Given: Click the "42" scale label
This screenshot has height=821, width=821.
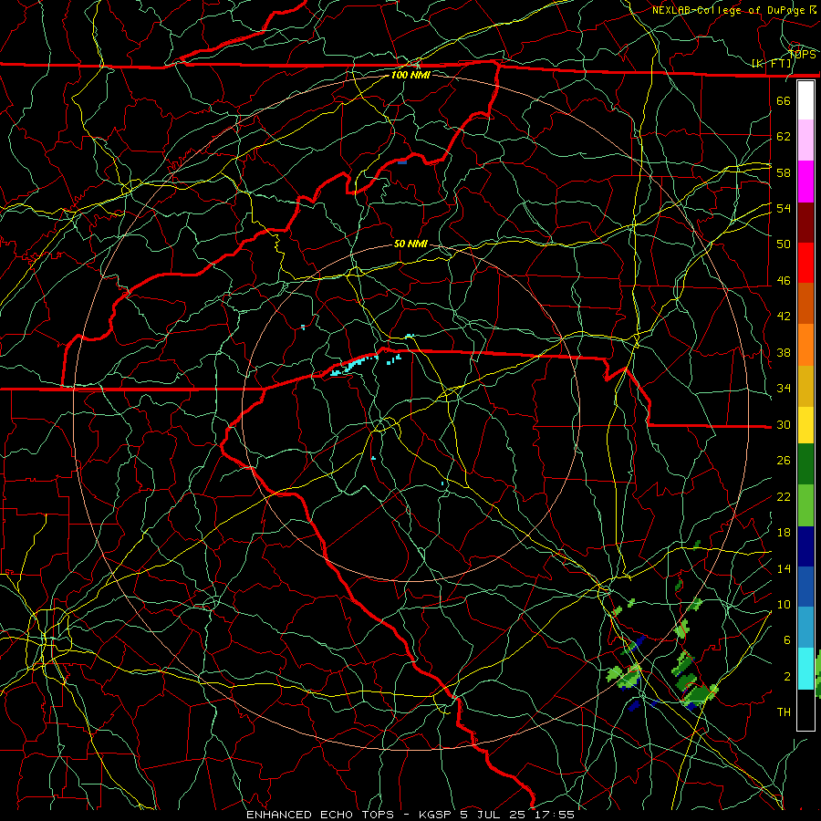Looking at the screenshot, I should 784,316.
